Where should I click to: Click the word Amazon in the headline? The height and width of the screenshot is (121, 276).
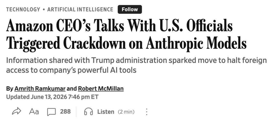(x=30, y=26)
